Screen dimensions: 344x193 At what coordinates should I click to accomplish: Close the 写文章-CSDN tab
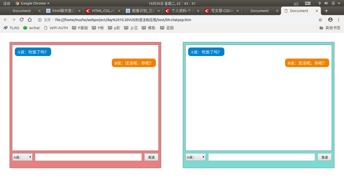[238, 11]
